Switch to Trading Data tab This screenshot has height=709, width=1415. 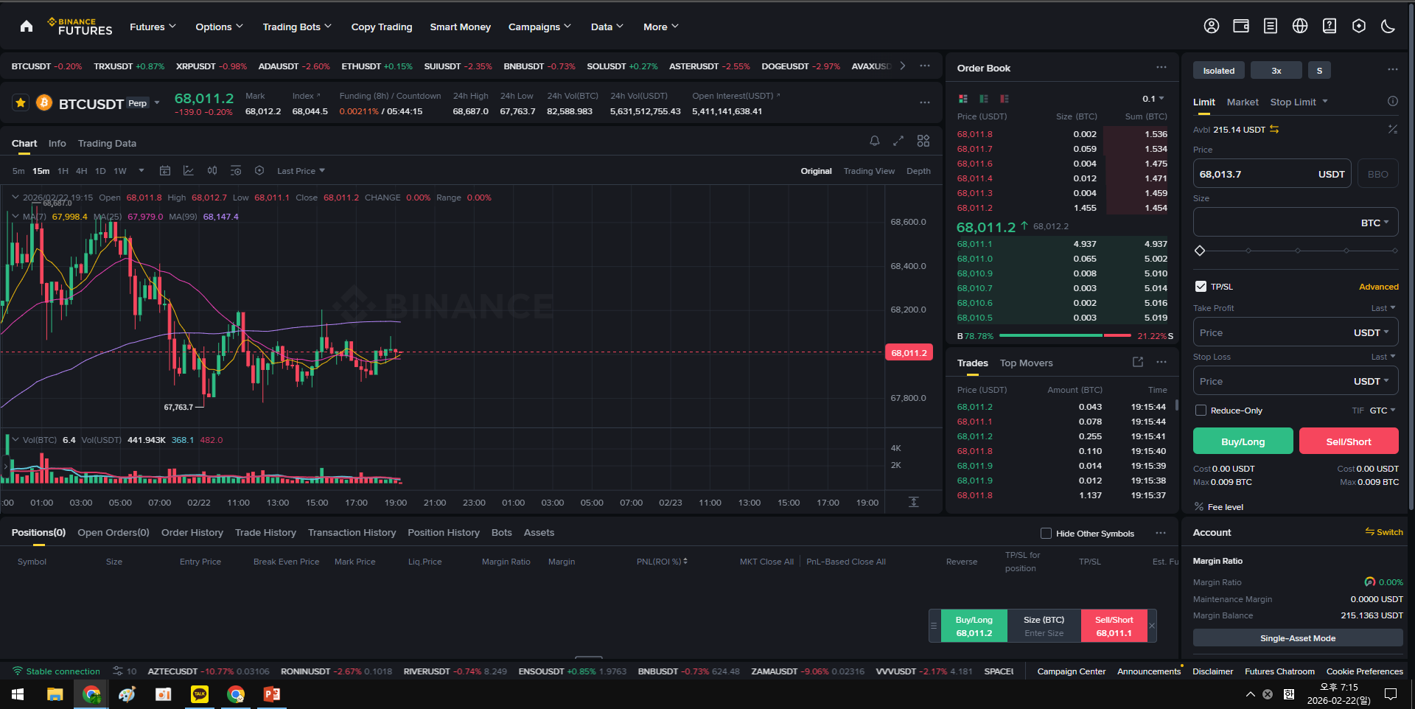pyautogui.click(x=107, y=143)
